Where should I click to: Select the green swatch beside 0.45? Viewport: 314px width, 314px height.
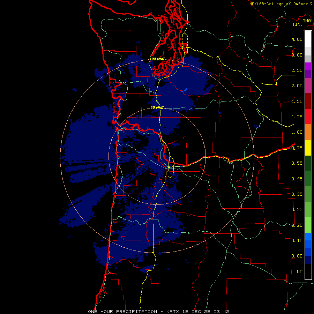click(308, 179)
